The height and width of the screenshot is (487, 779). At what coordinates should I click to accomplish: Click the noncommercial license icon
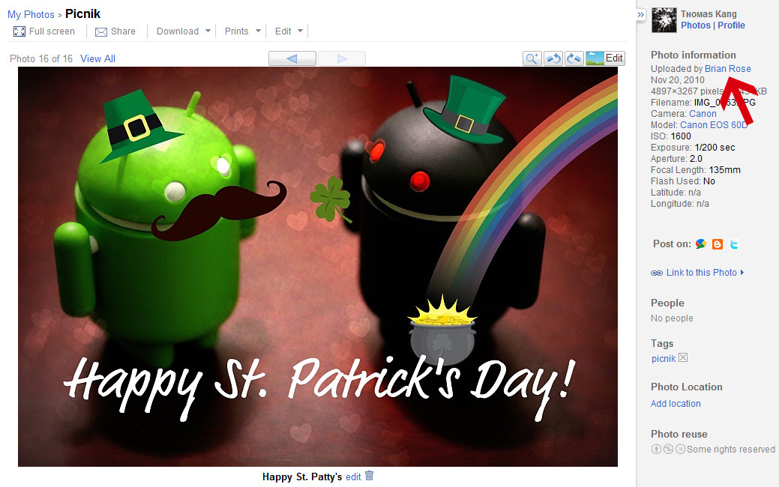(x=668, y=449)
